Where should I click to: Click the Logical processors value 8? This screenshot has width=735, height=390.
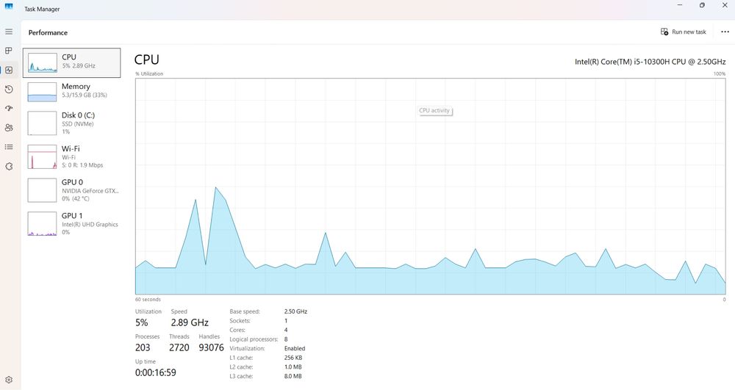pyautogui.click(x=286, y=339)
